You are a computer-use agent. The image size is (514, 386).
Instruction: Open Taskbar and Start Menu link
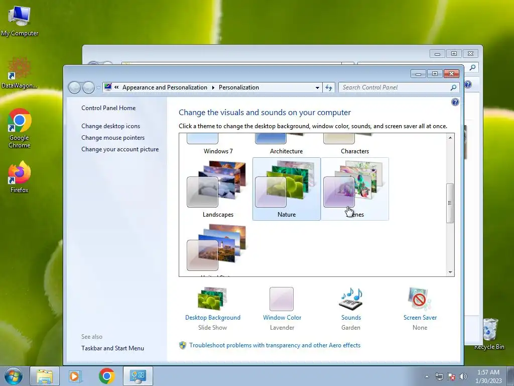click(113, 348)
